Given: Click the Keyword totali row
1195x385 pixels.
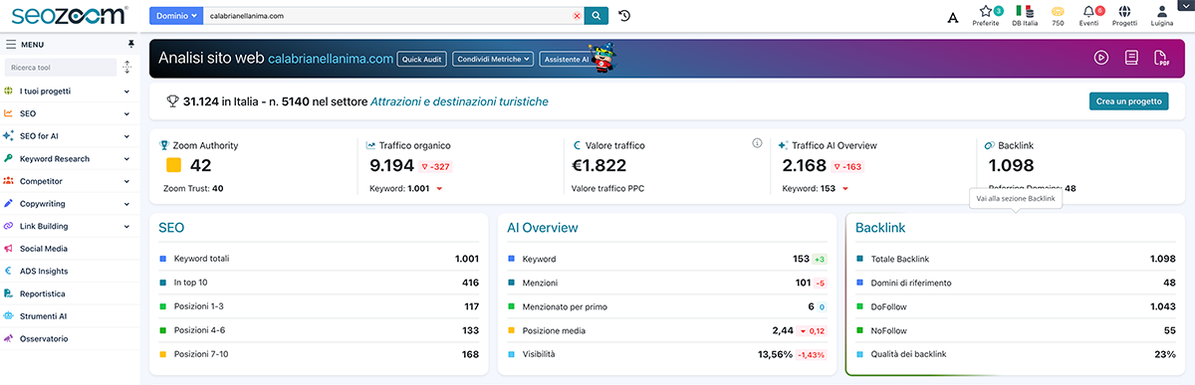Looking at the screenshot, I should (x=319, y=259).
